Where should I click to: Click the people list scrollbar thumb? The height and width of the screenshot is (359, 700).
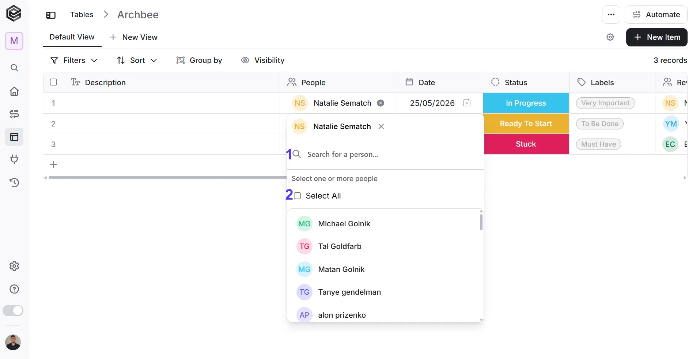(x=481, y=222)
